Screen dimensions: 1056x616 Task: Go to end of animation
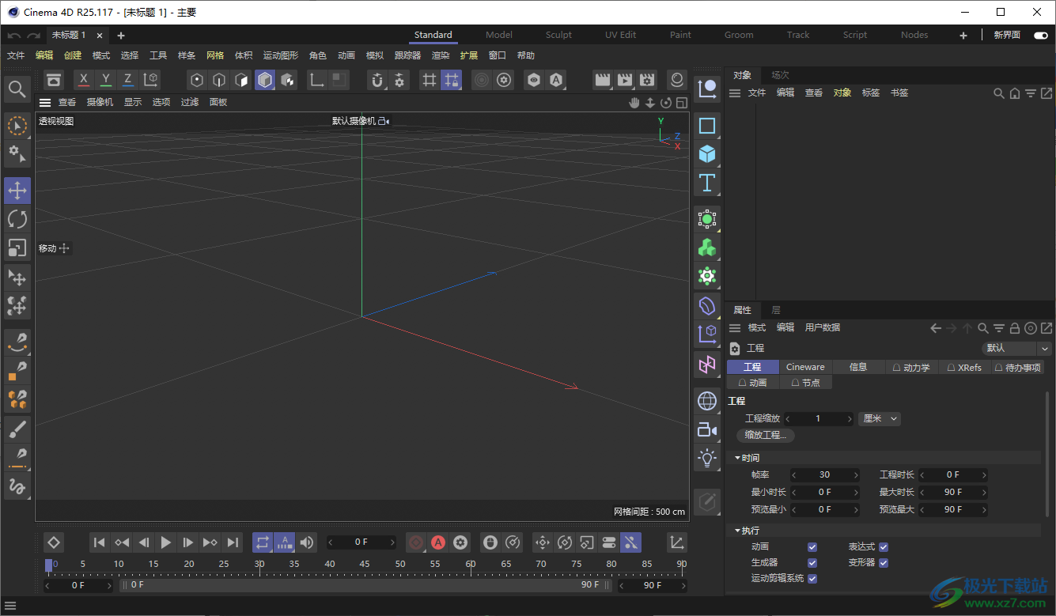pos(233,542)
